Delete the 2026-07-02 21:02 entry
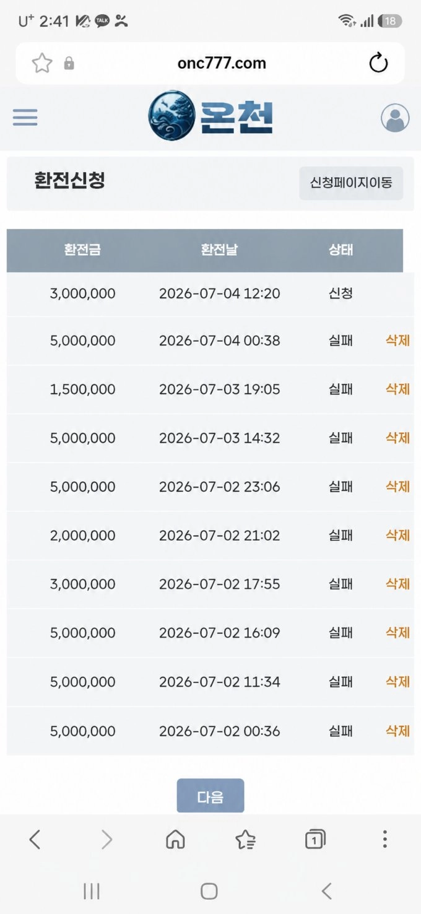Viewport: 421px width, 914px height. (397, 535)
